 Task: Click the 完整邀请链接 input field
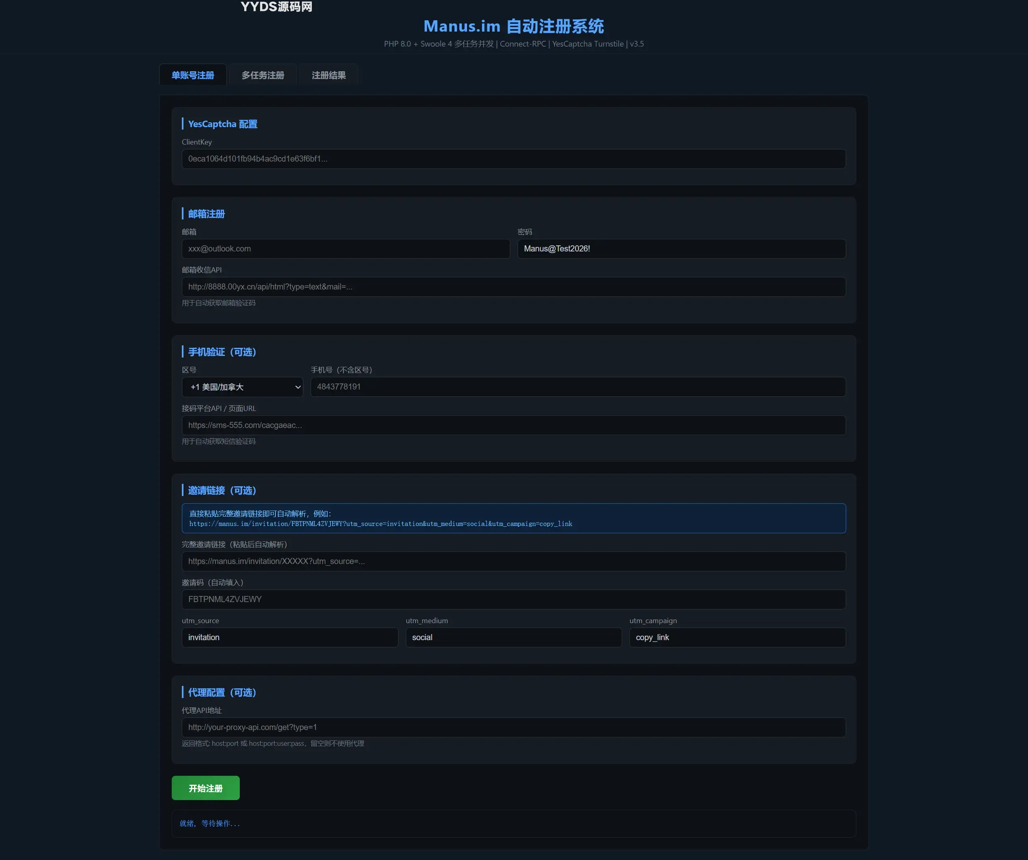tap(514, 562)
